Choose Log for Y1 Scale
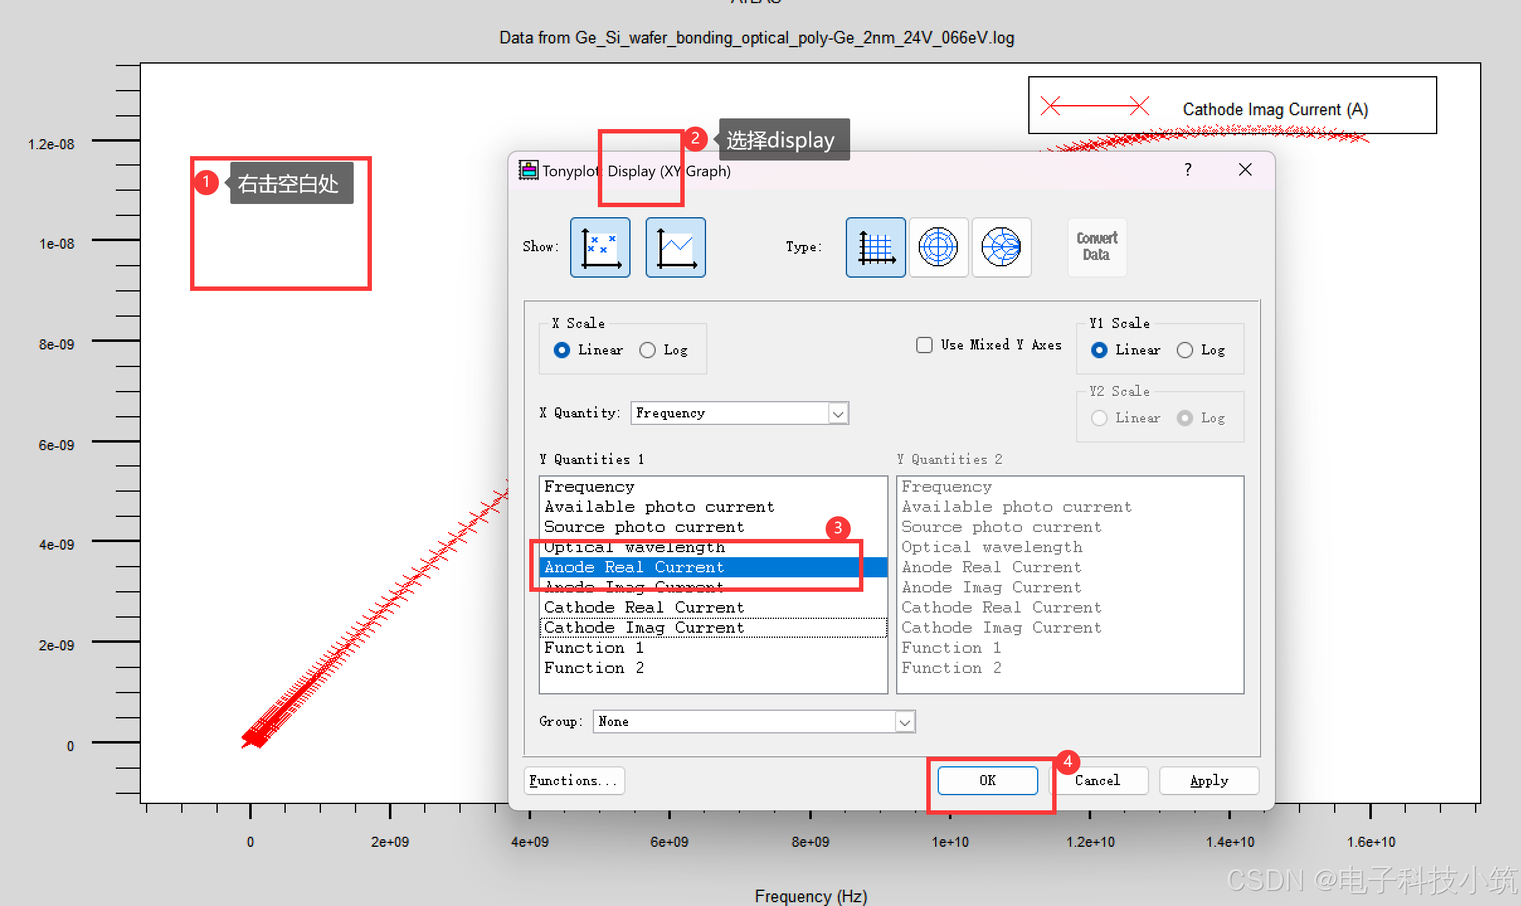 tap(1184, 350)
